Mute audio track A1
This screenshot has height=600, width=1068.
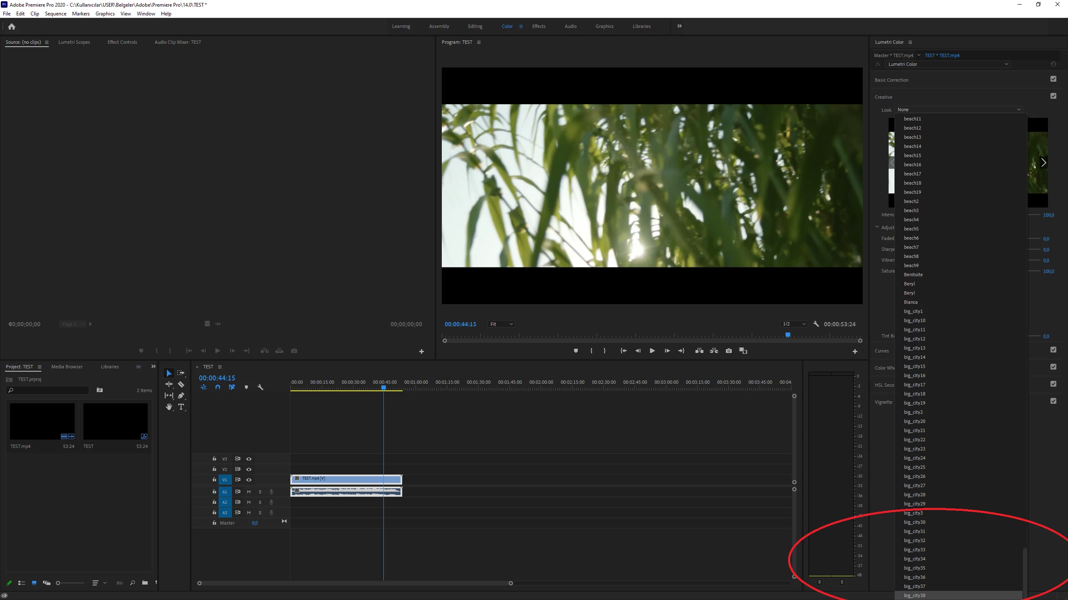click(x=249, y=492)
